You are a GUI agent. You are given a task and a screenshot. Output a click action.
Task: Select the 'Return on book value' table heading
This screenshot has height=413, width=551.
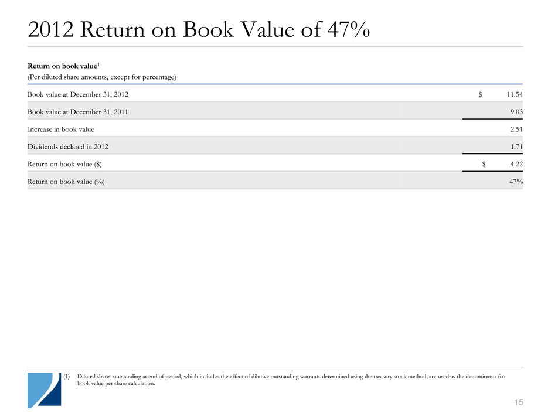62,66
